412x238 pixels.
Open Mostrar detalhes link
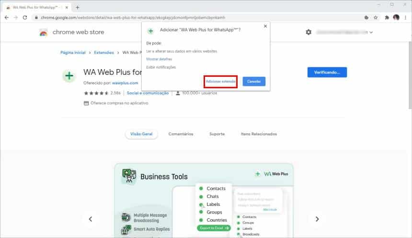click(x=159, y=59)
